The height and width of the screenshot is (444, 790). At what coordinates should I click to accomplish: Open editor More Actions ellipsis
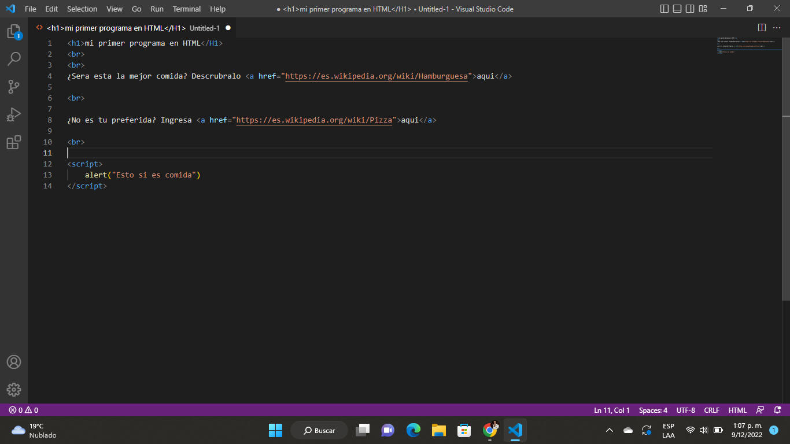point(777,28)
